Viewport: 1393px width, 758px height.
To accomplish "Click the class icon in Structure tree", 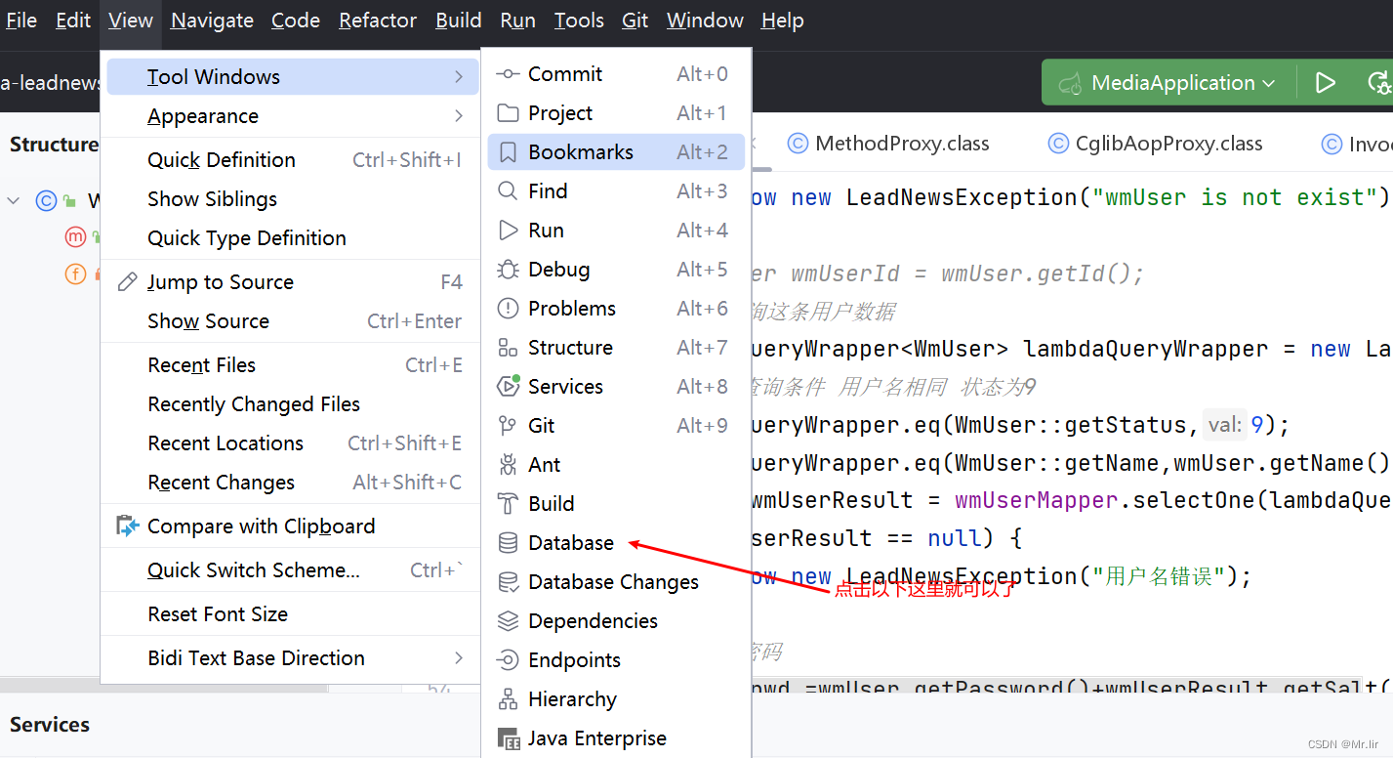I will click(46, 201).
